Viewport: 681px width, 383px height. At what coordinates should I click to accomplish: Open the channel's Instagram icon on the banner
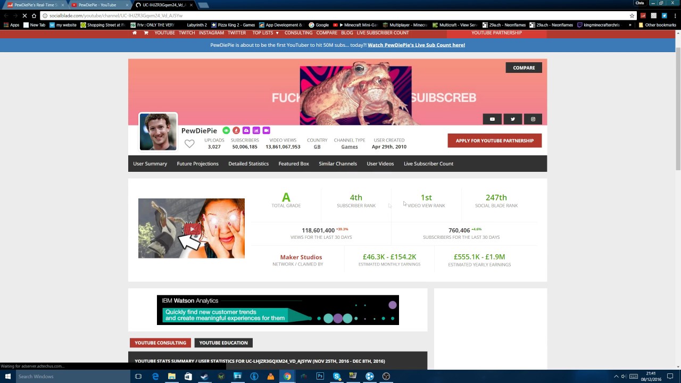[533, 119]
